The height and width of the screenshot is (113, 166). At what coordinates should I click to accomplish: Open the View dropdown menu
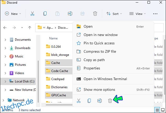coord(138,14)
